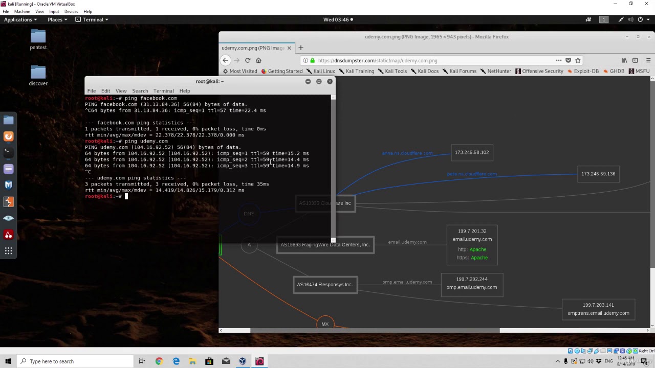
Task: Close the udemy.com.png tab
Action: pos(289,48)
